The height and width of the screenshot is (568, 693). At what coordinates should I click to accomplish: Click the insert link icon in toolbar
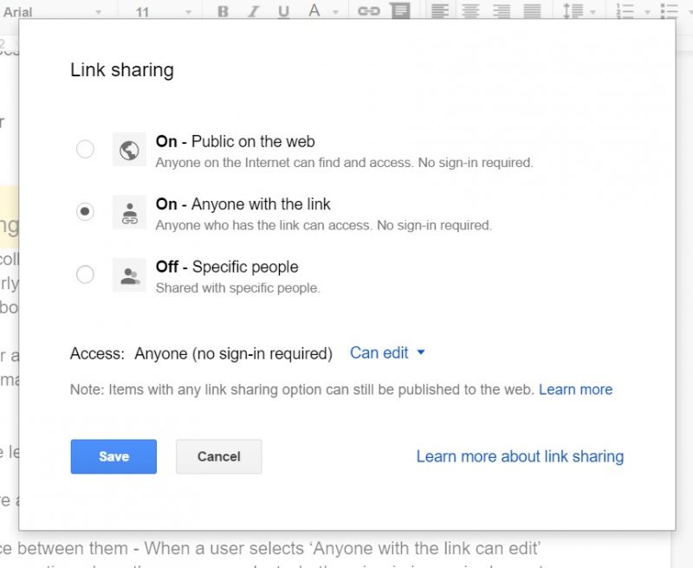point(369,11)
